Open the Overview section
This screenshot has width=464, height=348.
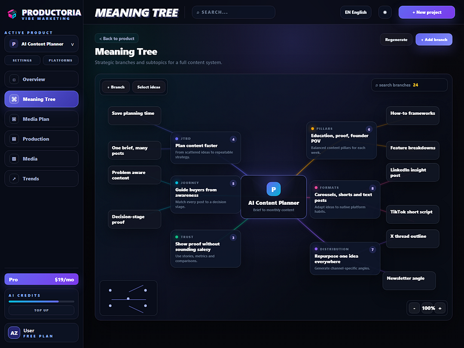[41, 79]
